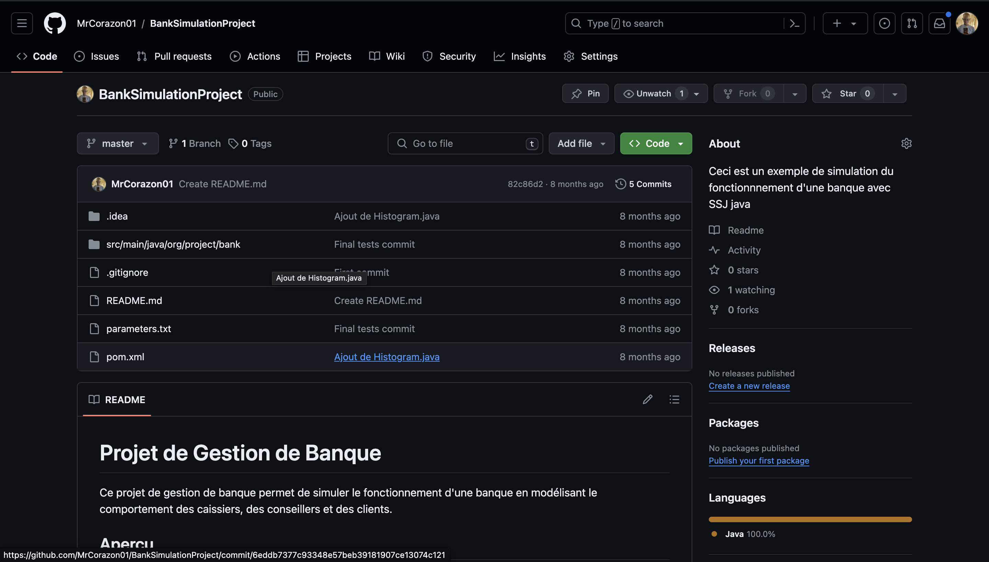Fork the repository
The width and height of the screenshot is (989, 562).
click(x=748, y=93)
